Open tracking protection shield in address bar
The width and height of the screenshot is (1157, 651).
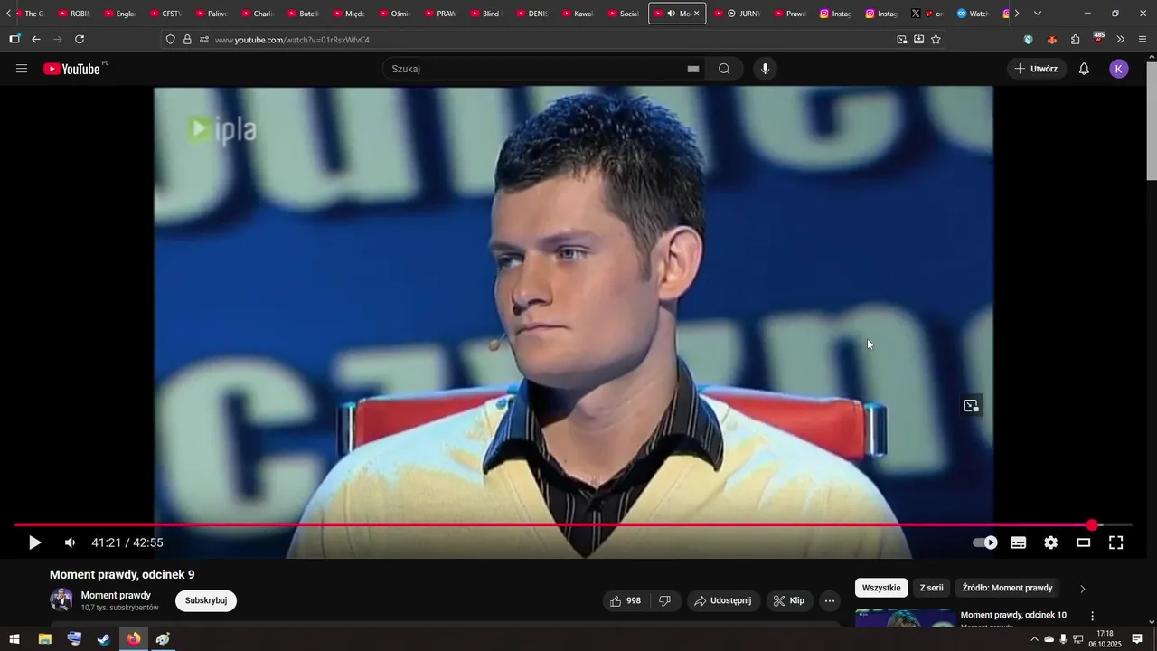[170, 40]
